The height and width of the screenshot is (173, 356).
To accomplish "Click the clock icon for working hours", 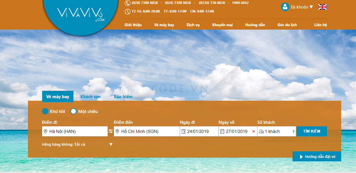I will (128, 11).
